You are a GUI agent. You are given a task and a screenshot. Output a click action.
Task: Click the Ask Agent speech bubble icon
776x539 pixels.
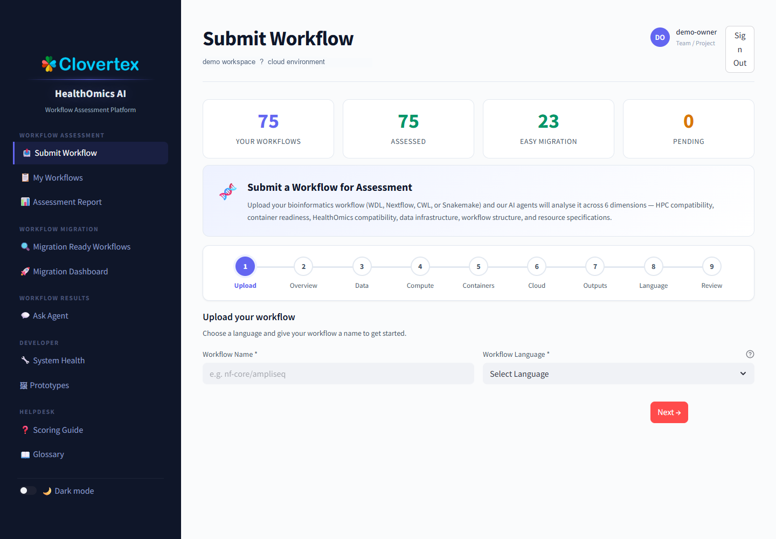pos(25,316)
